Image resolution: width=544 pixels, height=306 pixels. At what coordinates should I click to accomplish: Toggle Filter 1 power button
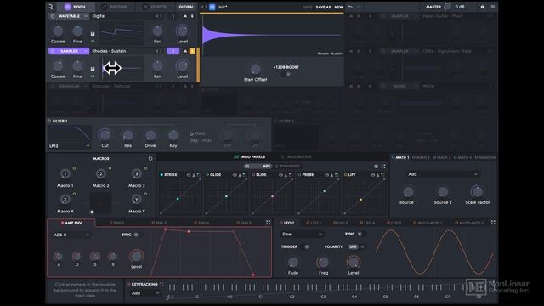point(49,121)
